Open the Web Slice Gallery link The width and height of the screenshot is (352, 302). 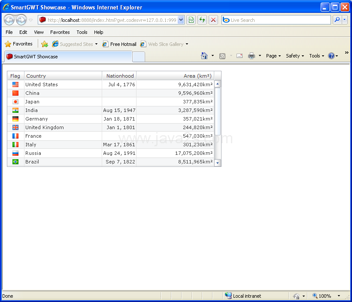pyautogui.click(x=162, y=44)
